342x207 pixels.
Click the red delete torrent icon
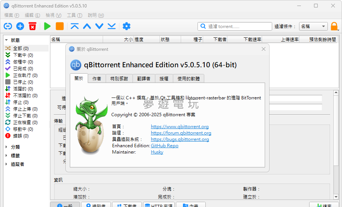32,26
